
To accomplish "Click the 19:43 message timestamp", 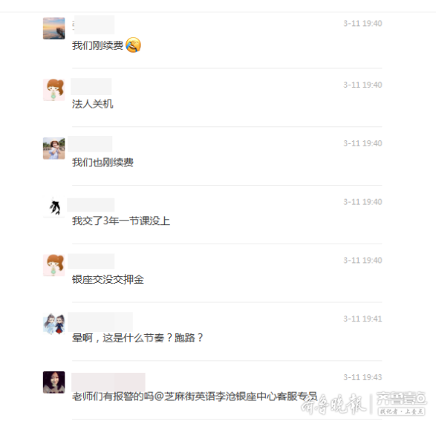I will tap(362, 377).
